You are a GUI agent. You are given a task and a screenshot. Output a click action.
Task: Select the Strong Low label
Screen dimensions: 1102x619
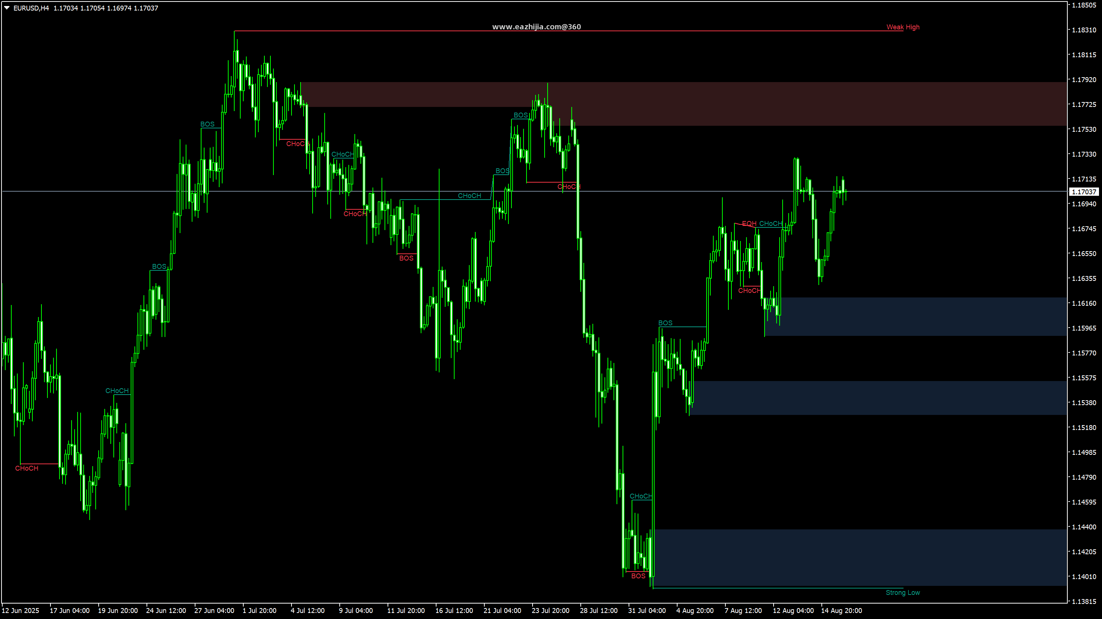click(903, 593)
